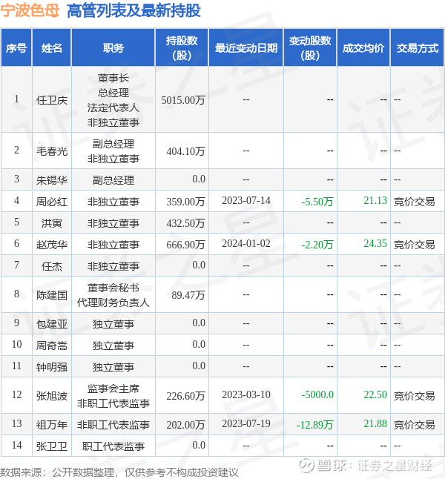
Task: Click the heading 高管列表及最新持股
Action: 133,10
